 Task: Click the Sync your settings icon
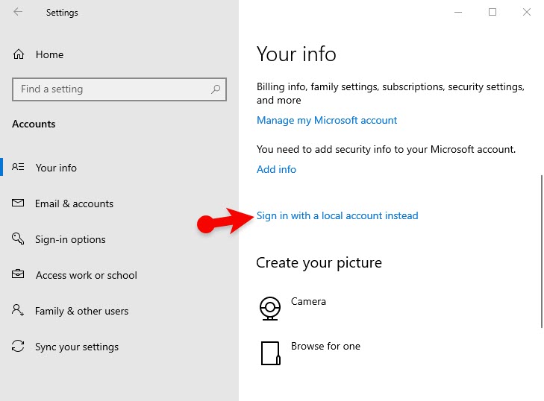[x=19, y=347]
